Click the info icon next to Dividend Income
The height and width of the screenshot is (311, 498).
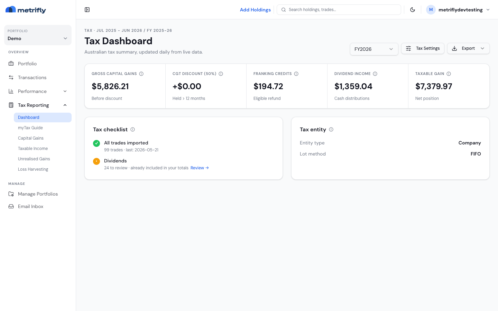[x=375, y=74]
